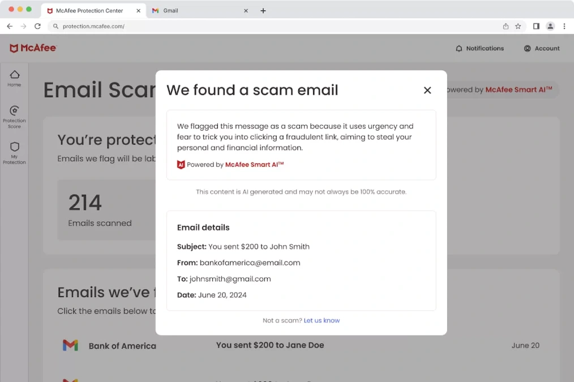
Task: Click the browser profile avatar
Action: pos(550,26)
